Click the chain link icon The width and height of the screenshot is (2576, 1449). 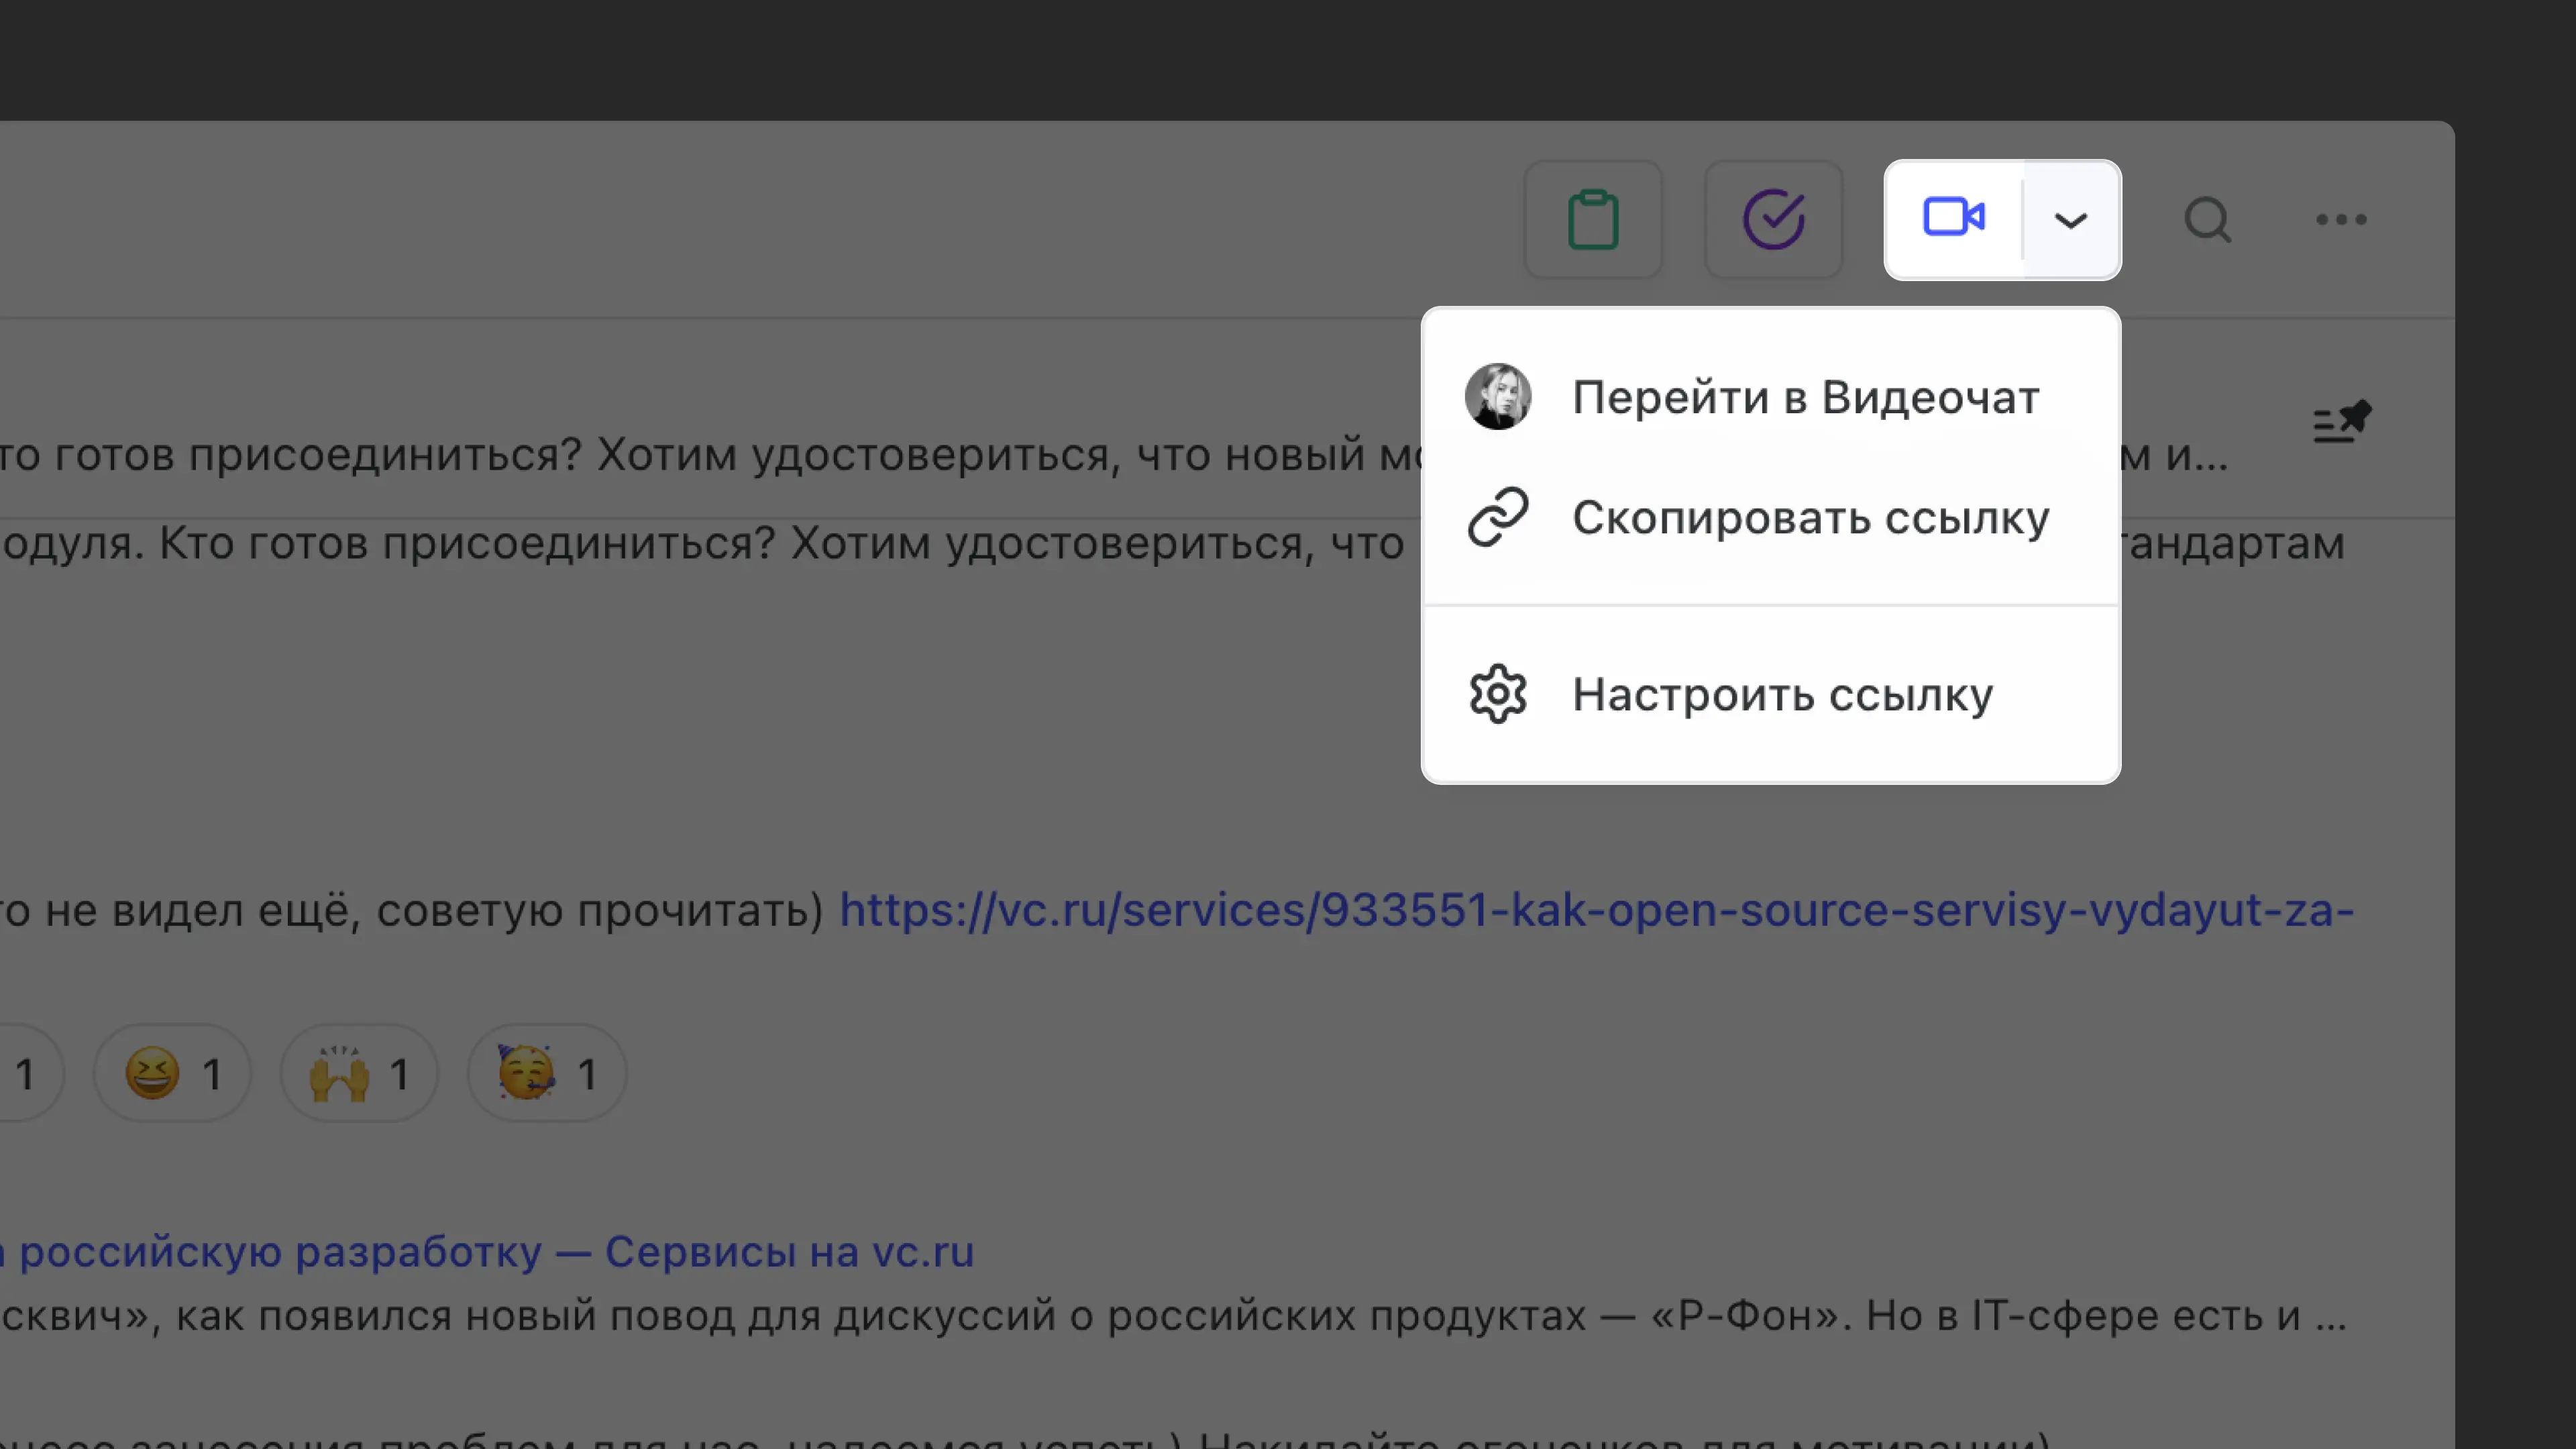coord(1497,517)
